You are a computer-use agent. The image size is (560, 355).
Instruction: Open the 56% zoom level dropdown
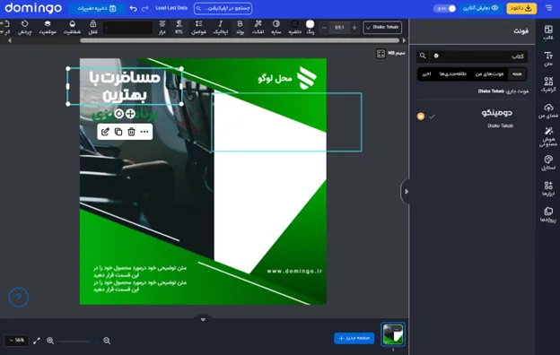[17, 341]
